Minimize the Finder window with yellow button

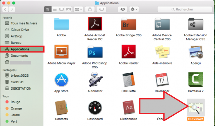click(9, 3)
